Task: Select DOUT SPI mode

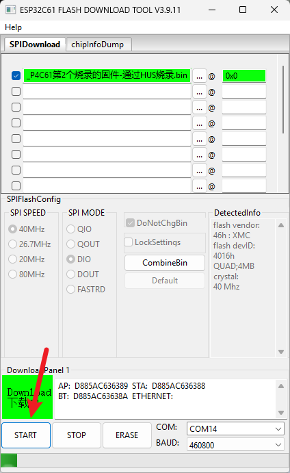Action: point(83,274)
